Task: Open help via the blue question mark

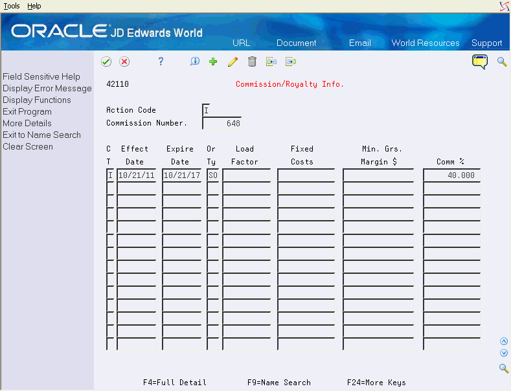Action: point(161,61)
